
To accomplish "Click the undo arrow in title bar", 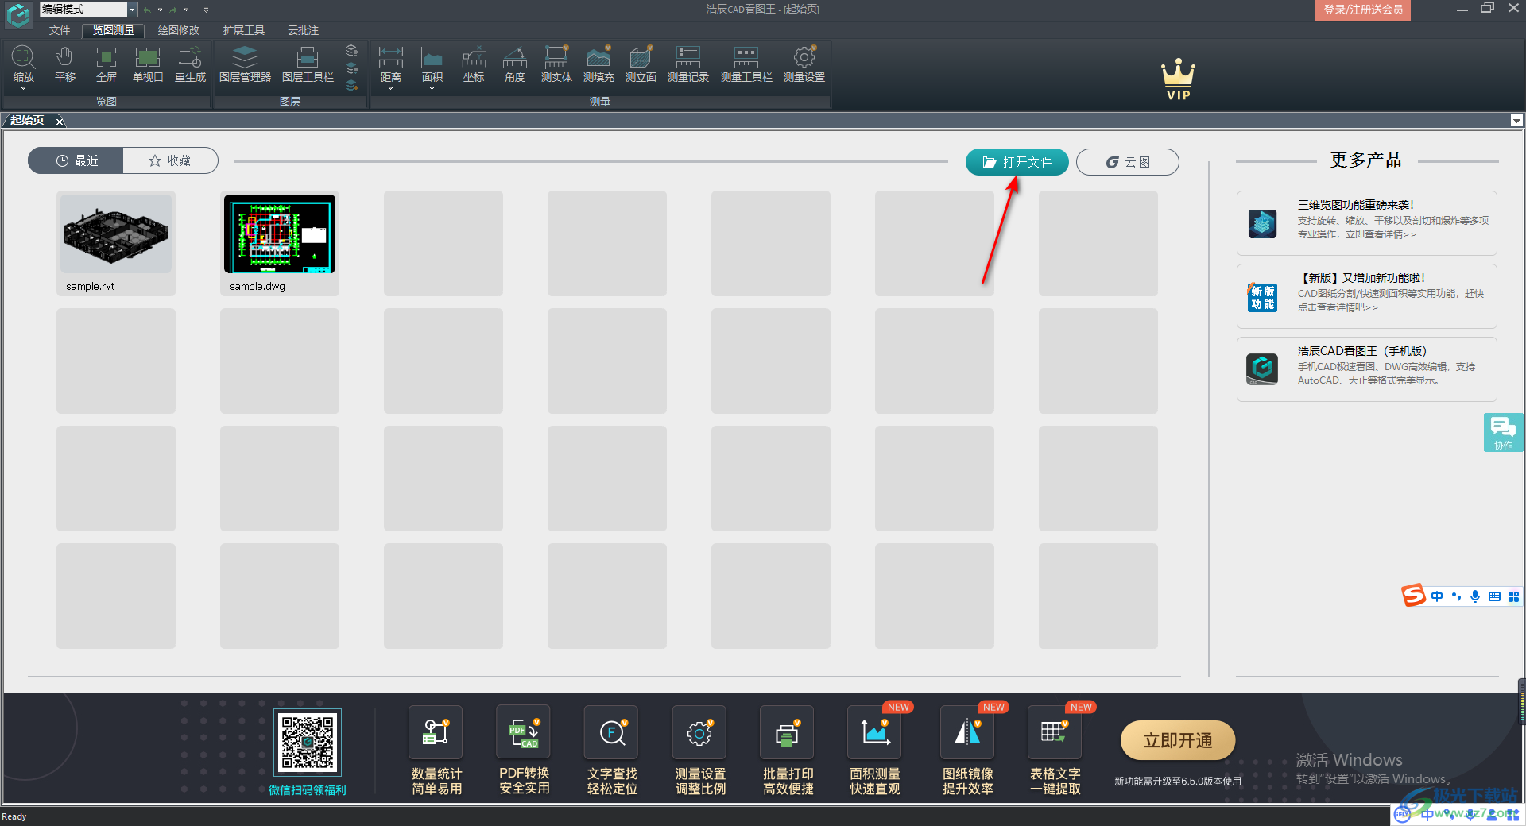I will (147, 10).
